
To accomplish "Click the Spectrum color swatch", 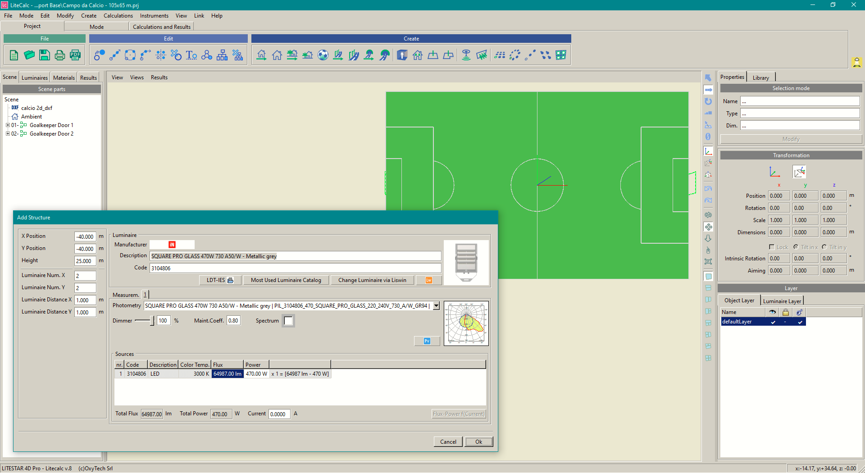I will click(x=288, y=321).
